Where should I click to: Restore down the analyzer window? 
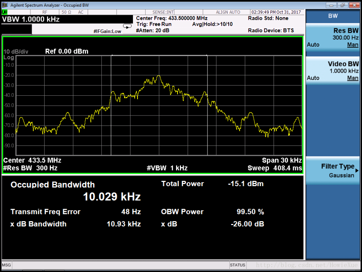coord(343,5)
